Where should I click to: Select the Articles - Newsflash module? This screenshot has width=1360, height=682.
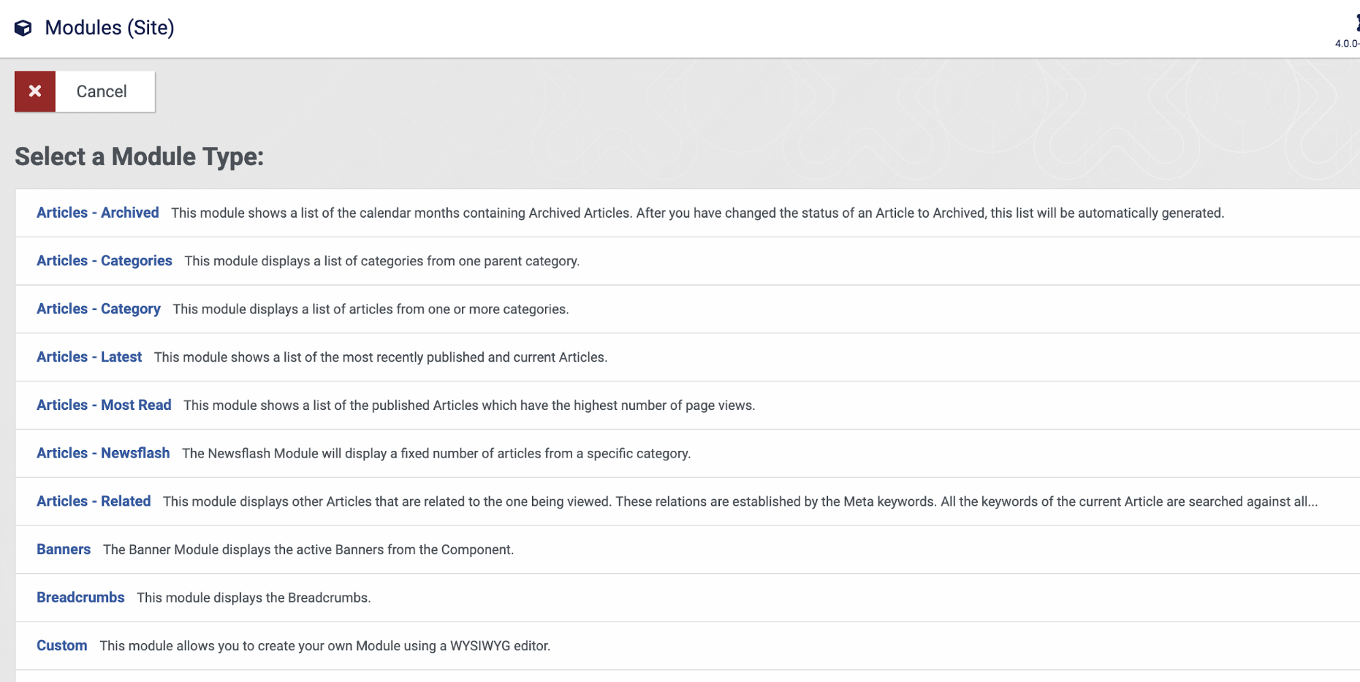click(103, 454)
